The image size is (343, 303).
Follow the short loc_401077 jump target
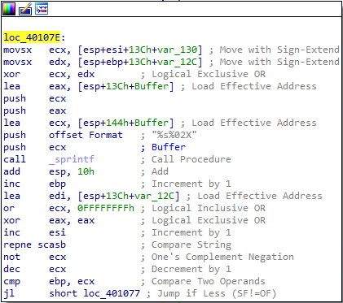tap(95, 293)
